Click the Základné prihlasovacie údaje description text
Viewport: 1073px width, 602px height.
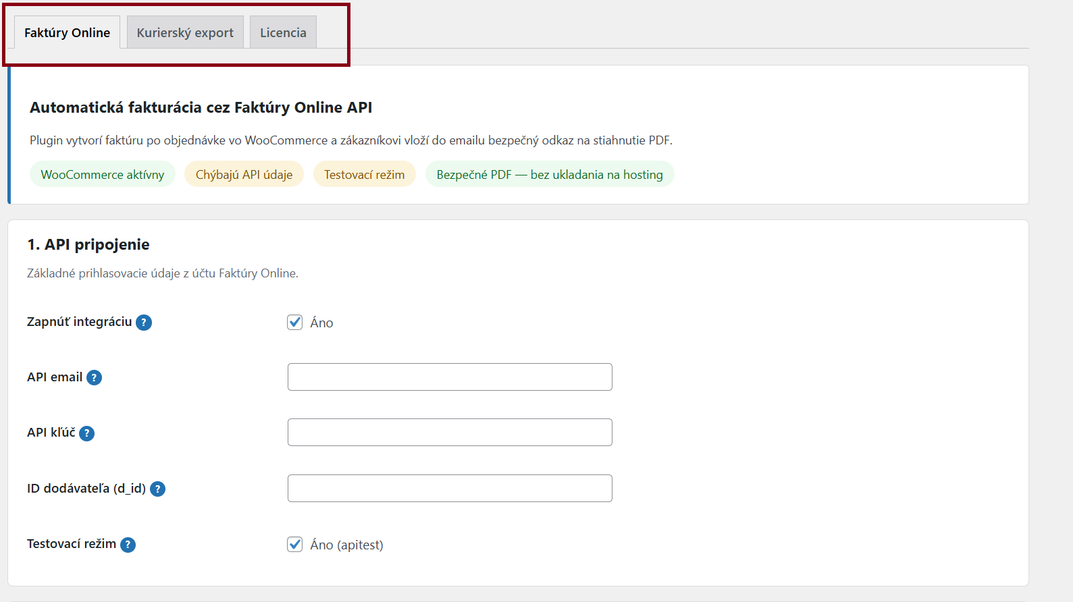click(163, 273)
